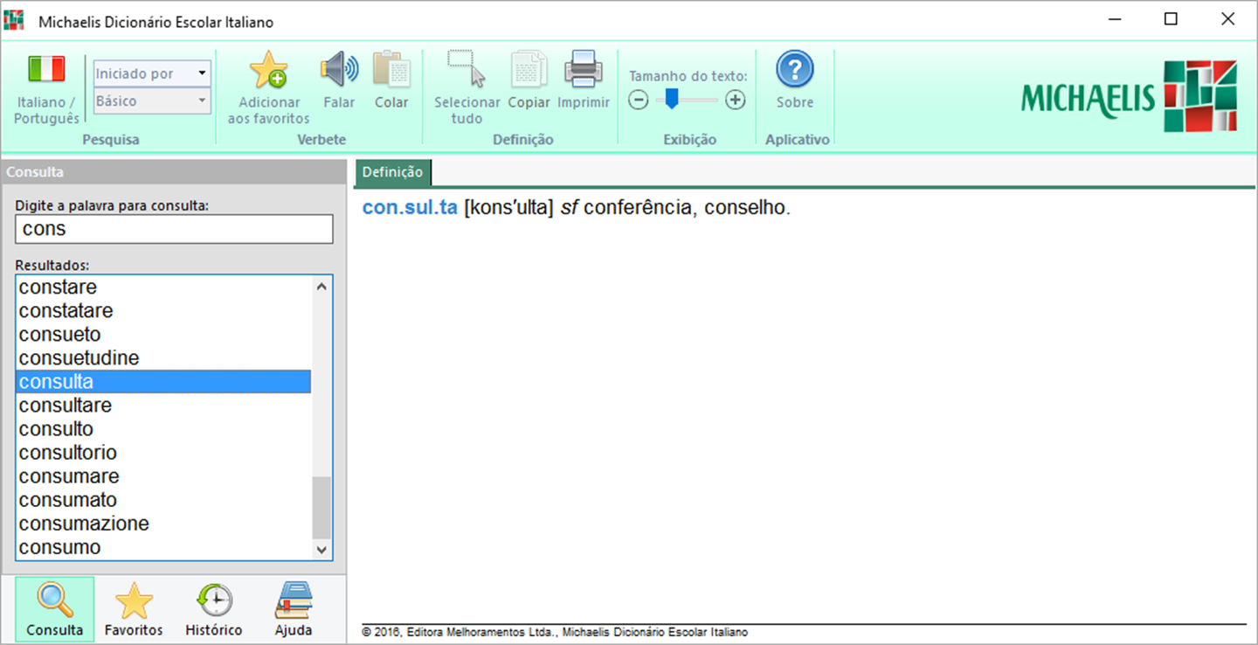Select the Definição tab
This screenshot has width=1258, height=645.
click(x=392, y=172)
